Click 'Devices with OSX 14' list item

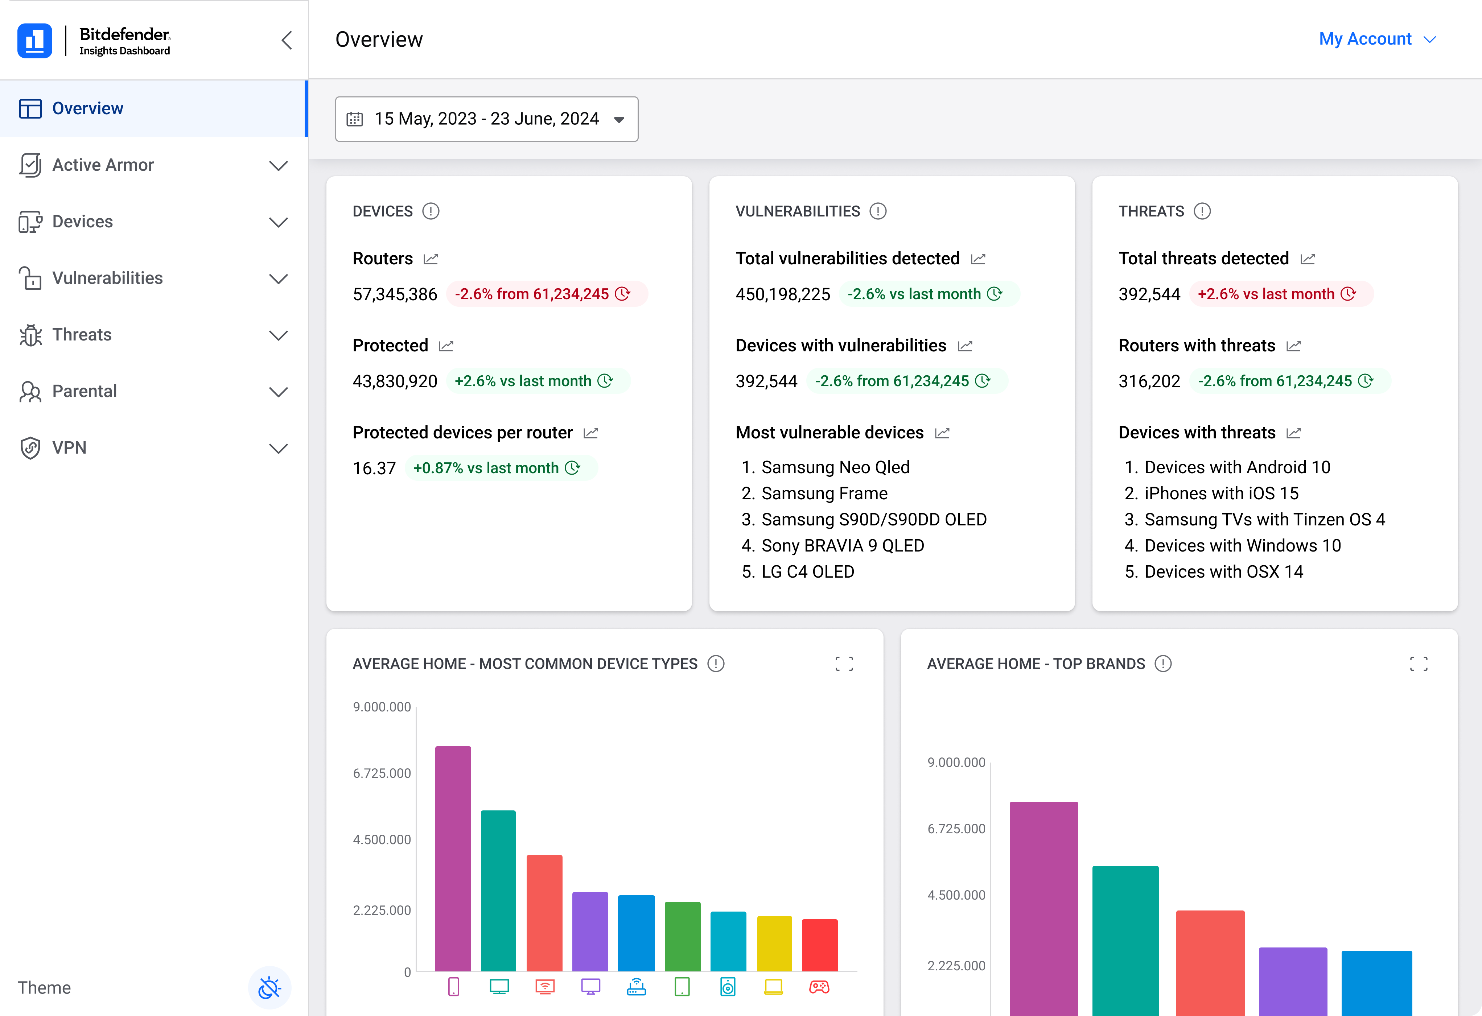click(1223, 572)
